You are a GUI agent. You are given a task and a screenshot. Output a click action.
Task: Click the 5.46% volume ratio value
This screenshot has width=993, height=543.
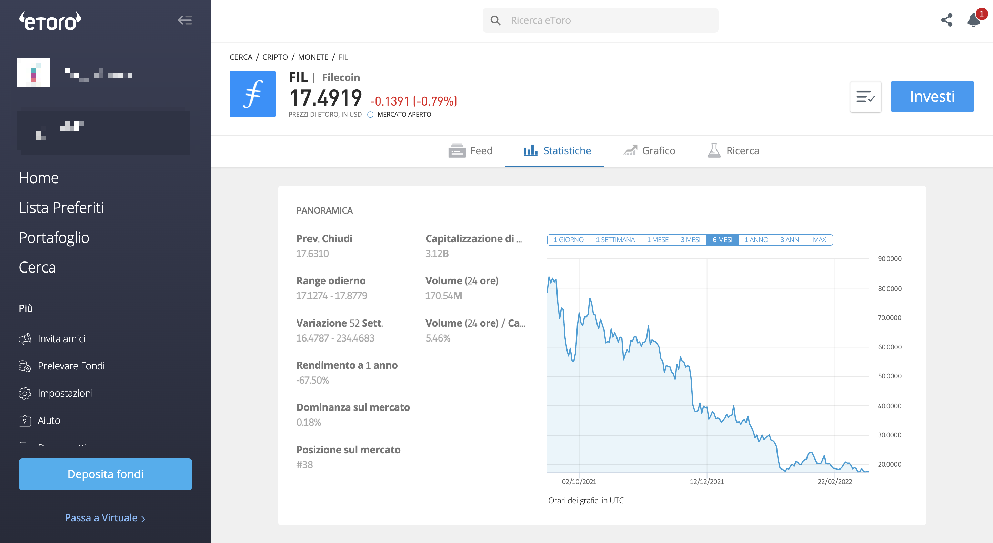pyautogui.click(x=438, y=338)
